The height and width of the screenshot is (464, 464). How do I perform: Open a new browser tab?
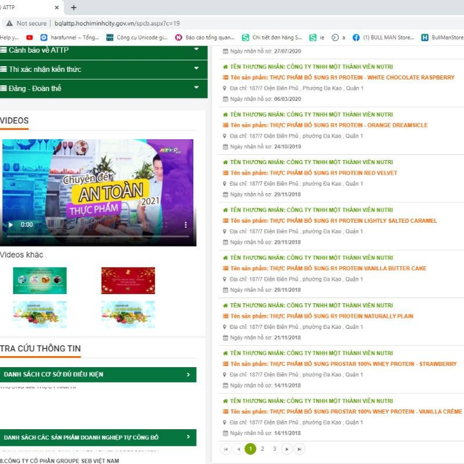click(x=74, y=8)
